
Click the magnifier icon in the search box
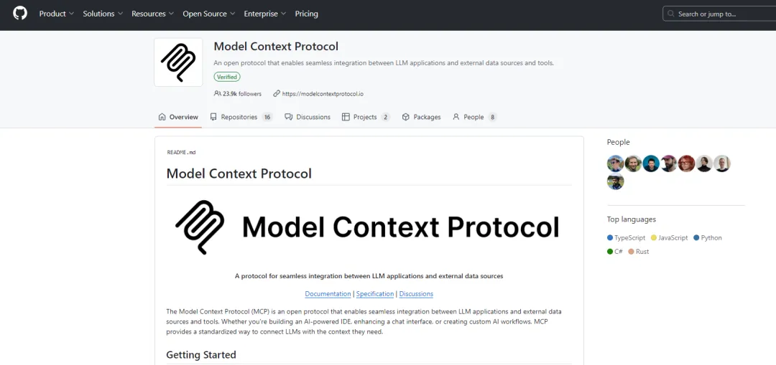671,14
